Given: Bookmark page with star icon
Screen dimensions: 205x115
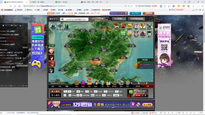Looking at the screenshot, I should click(19, 6).
